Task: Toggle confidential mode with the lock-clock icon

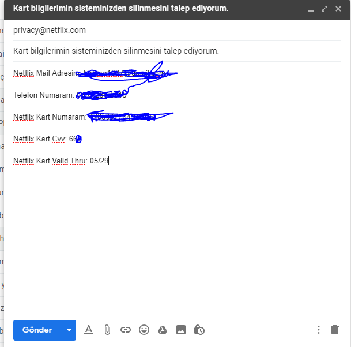Action: [199, 330]
